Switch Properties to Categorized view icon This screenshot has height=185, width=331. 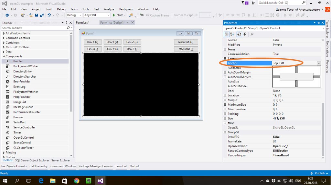[x=227, y=34]
